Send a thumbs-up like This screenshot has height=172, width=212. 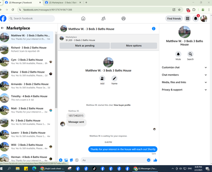tap(155, 160)
